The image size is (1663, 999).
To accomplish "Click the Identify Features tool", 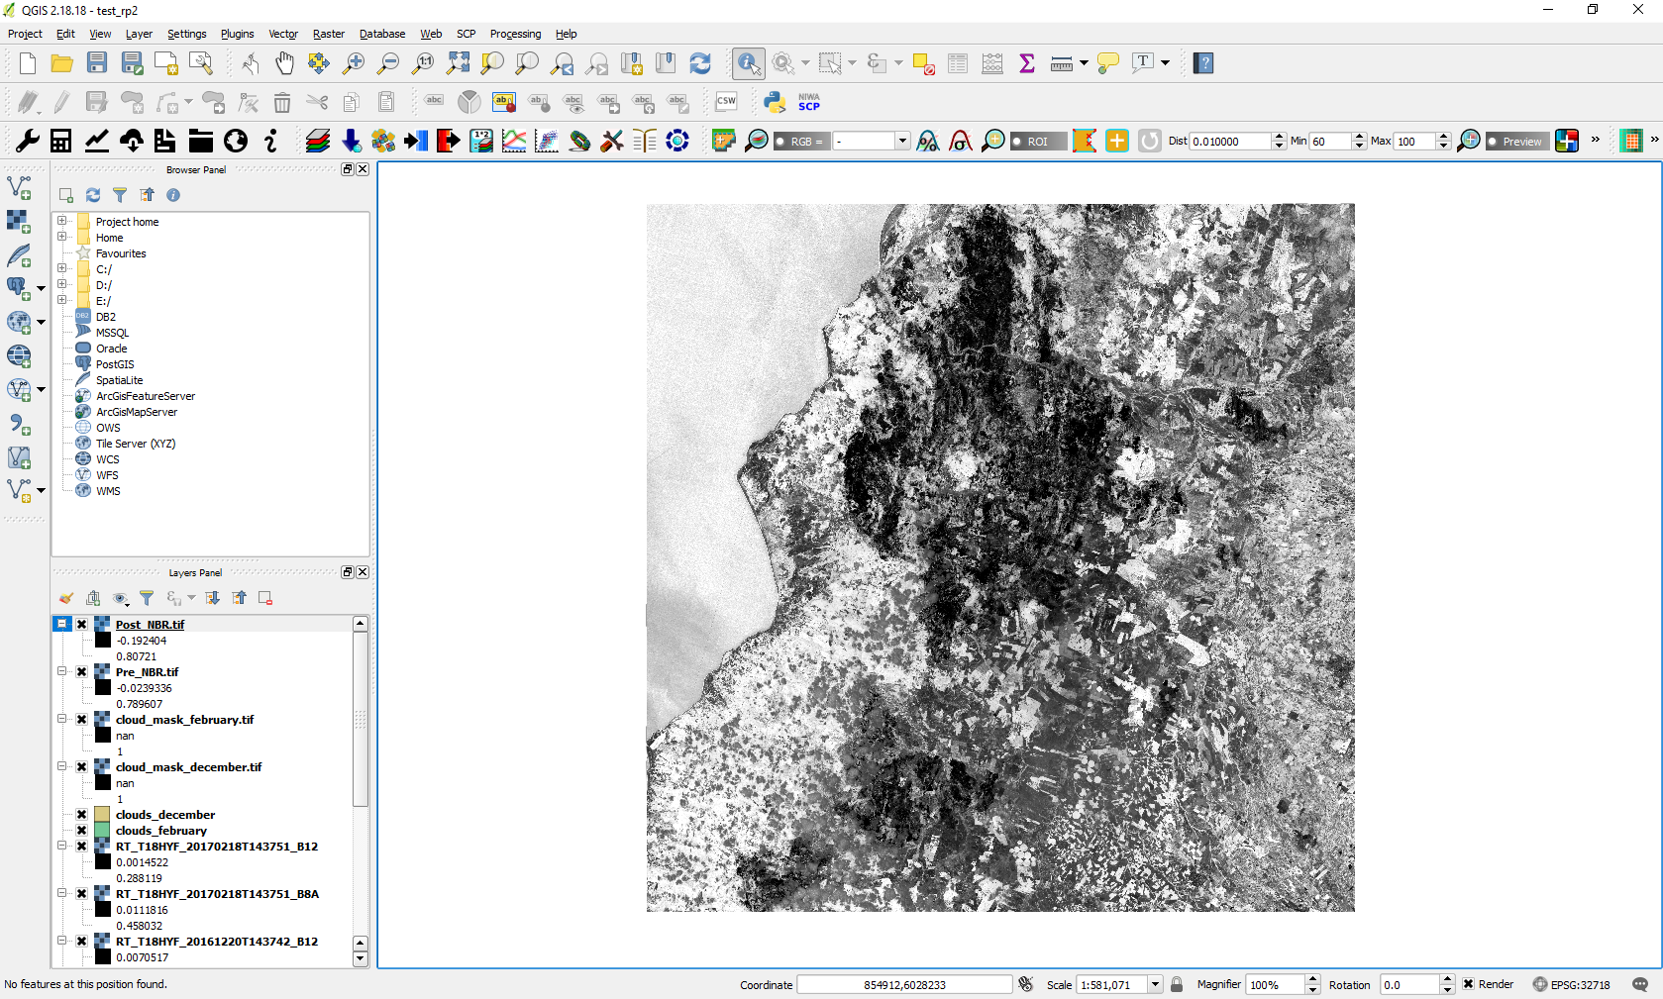I will (x=748, y=63).
